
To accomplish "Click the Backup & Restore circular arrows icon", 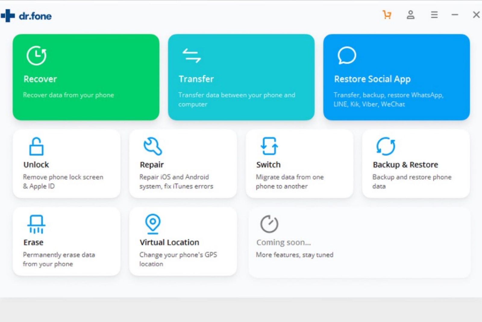I will (x=386, y=146).
